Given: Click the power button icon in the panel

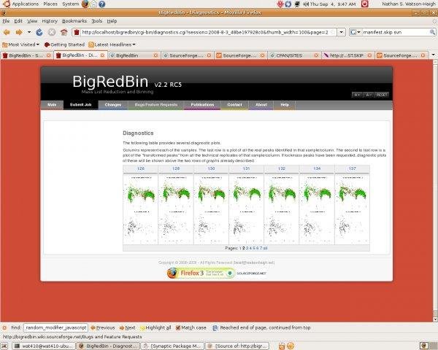Looking at the screenshot, I should point(364,4).
